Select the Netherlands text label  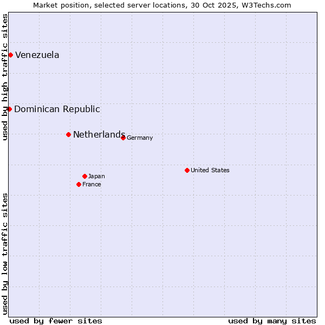(99, 134)
